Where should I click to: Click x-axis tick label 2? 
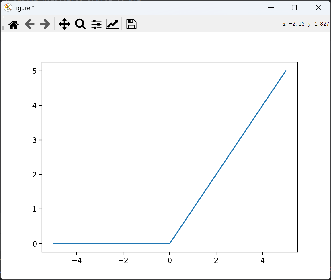(x=216, y=261)
